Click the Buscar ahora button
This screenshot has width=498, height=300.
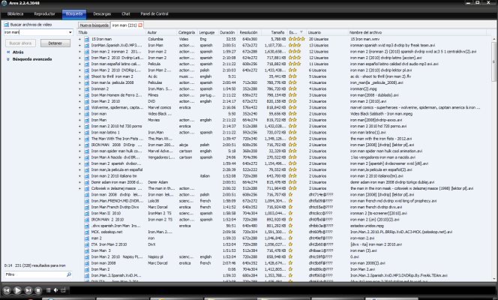pyautogui.click(x=21, y=43)
